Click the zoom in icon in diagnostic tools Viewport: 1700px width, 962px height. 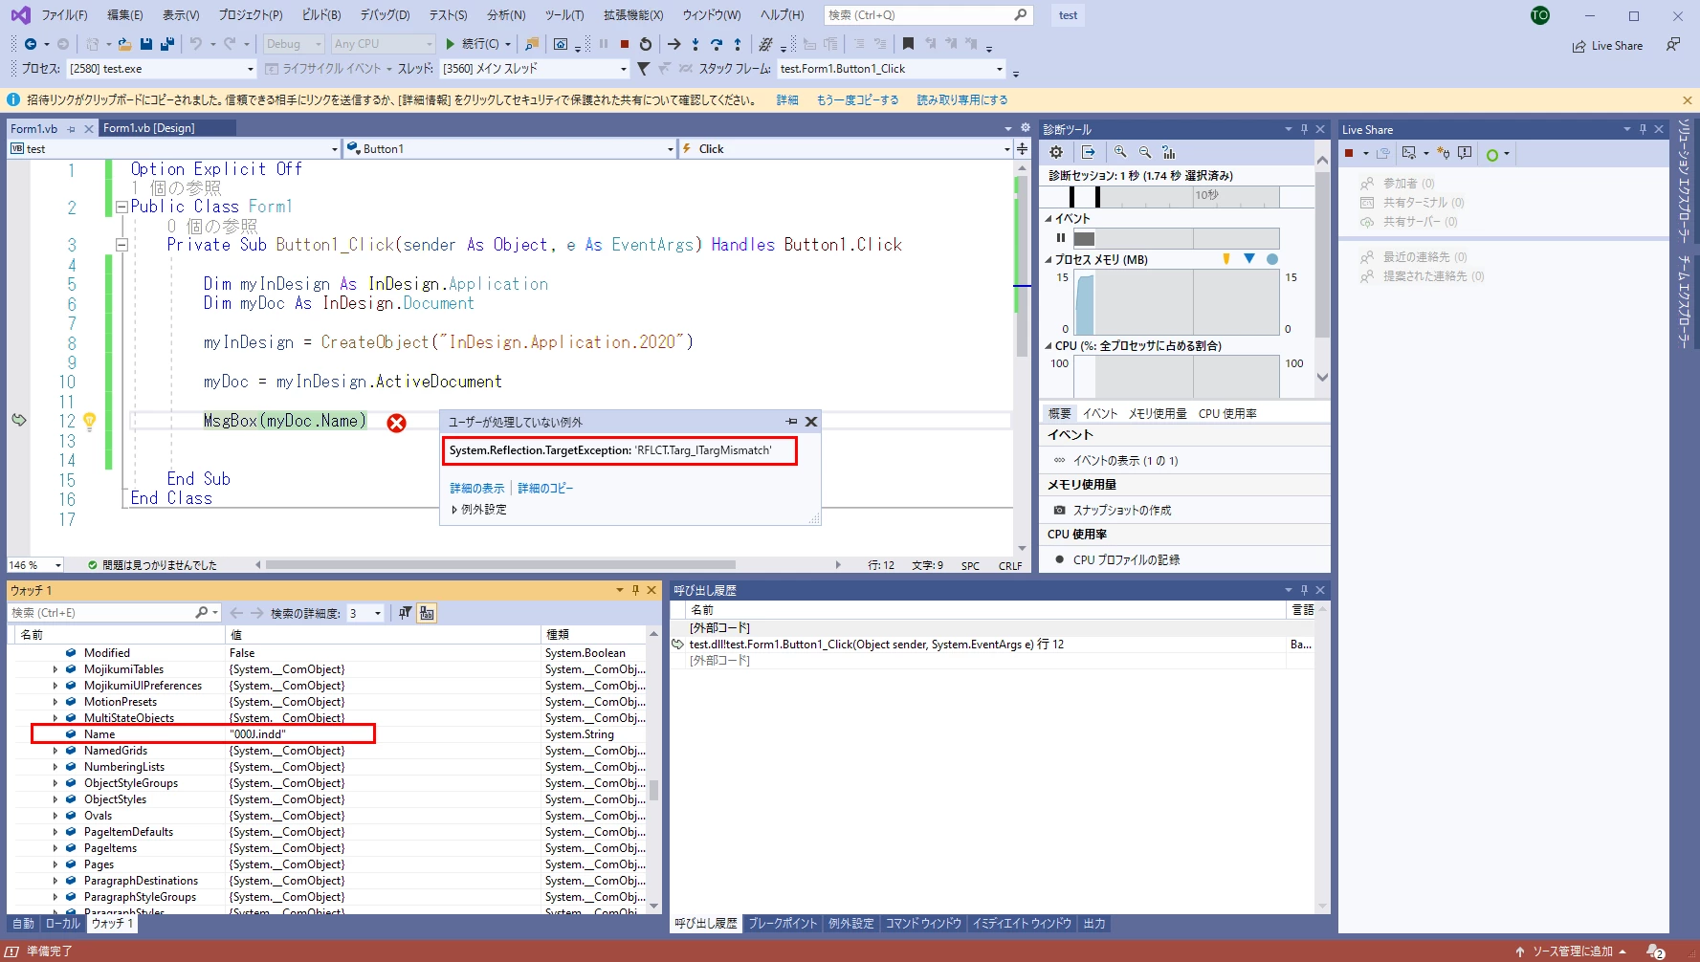1120,152
